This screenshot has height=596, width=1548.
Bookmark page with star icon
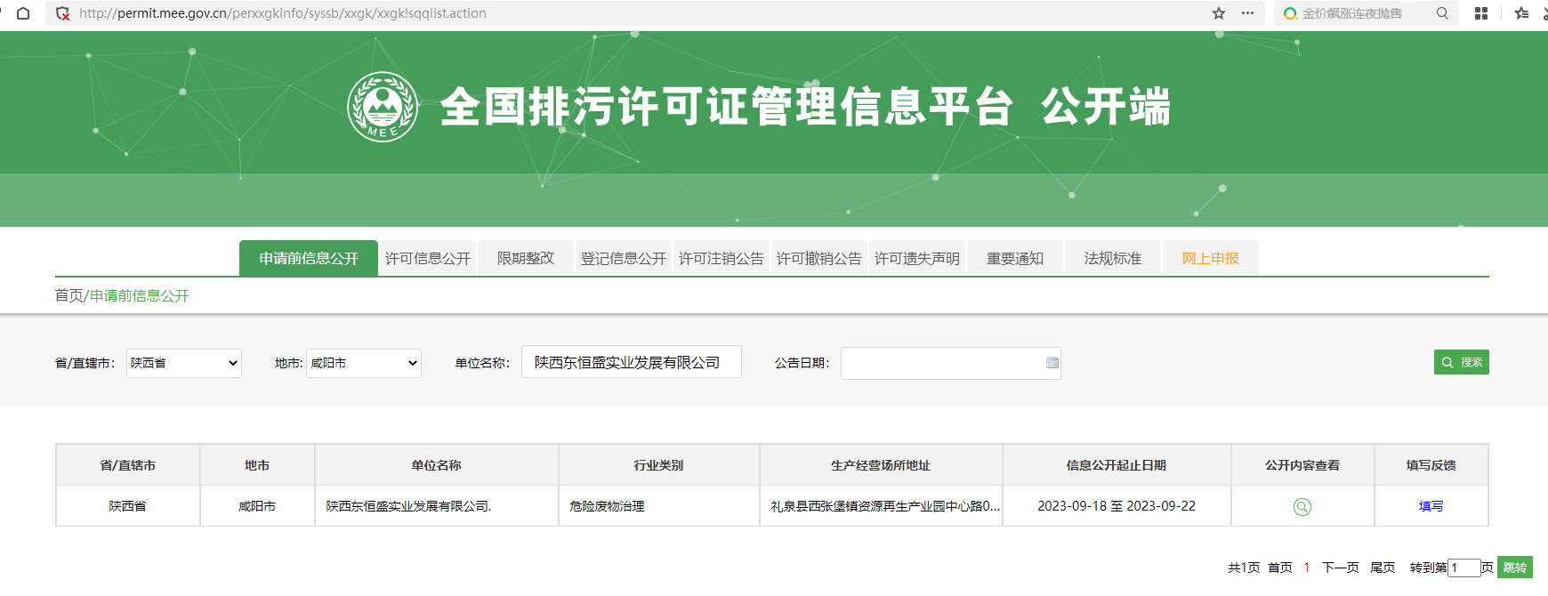1219,13
